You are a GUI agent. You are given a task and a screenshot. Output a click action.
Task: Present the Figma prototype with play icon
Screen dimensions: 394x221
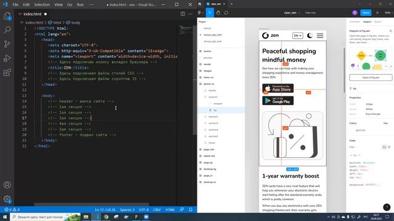click(377, 13)
